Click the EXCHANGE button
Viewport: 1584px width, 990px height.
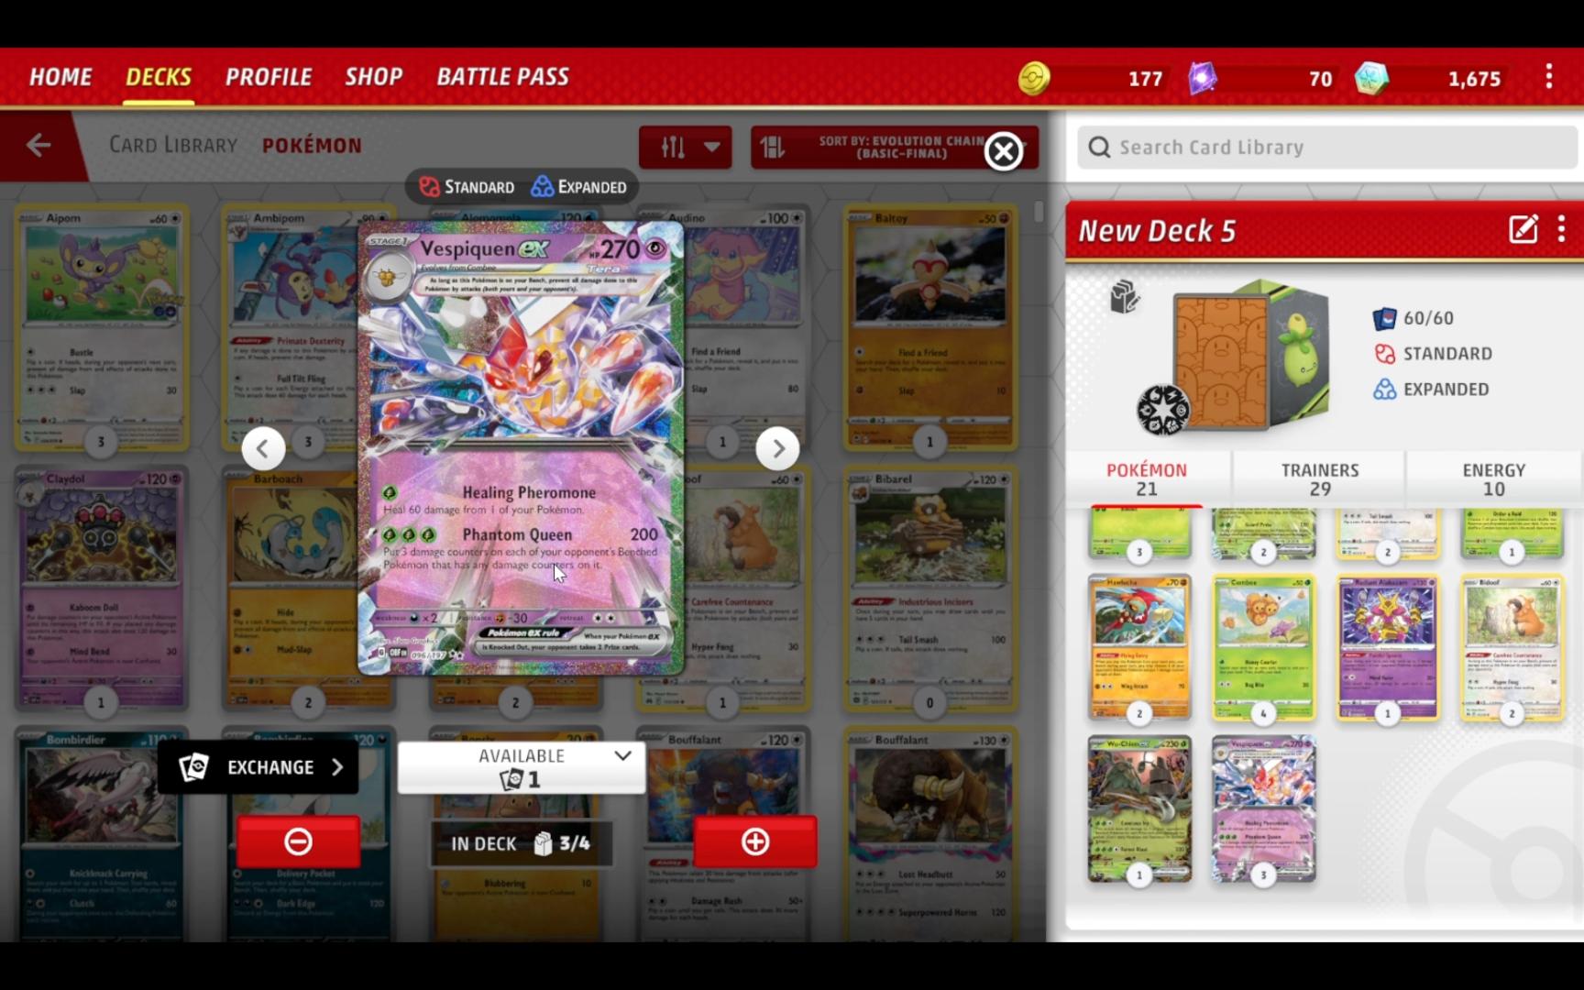(x=258, y=767)
